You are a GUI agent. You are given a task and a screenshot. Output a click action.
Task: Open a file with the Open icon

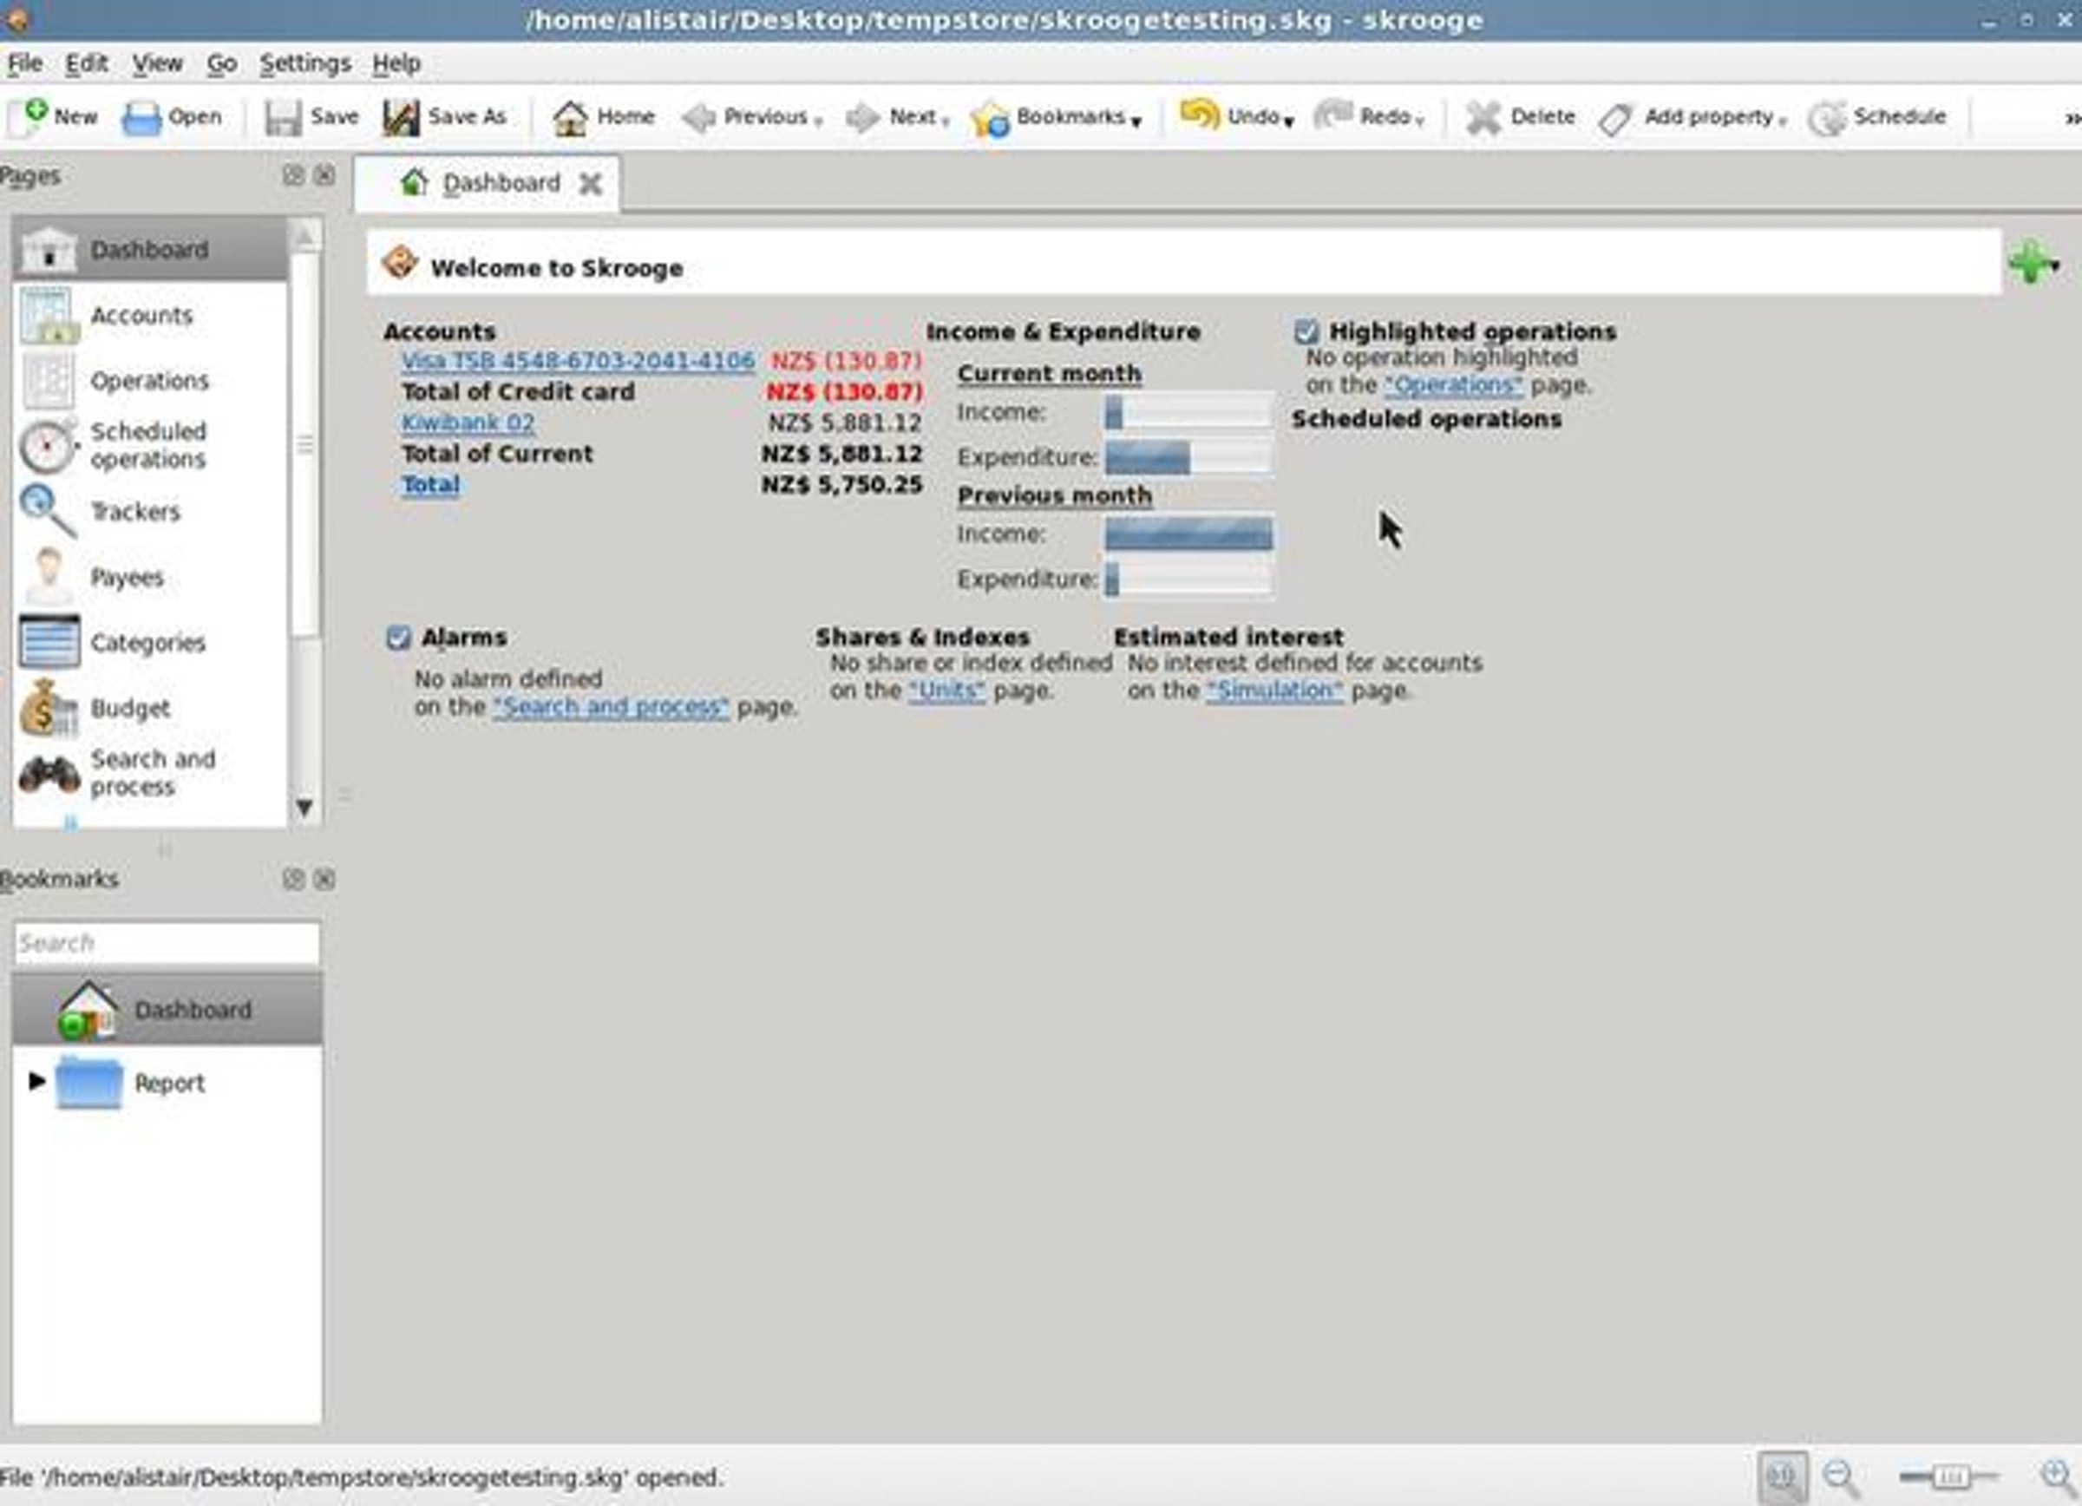click(x=141, y=117)
